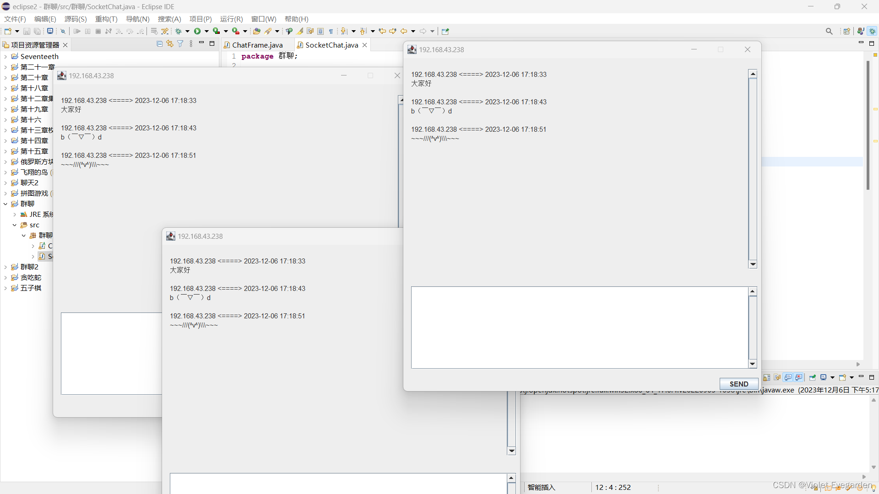Image resolution: width=879 pixels, height=494 pixels.
Task: Click the New file wizard icon
Action: coord(8,31)
